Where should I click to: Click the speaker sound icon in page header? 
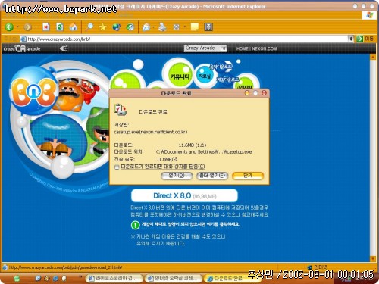[x=64, y=48]
